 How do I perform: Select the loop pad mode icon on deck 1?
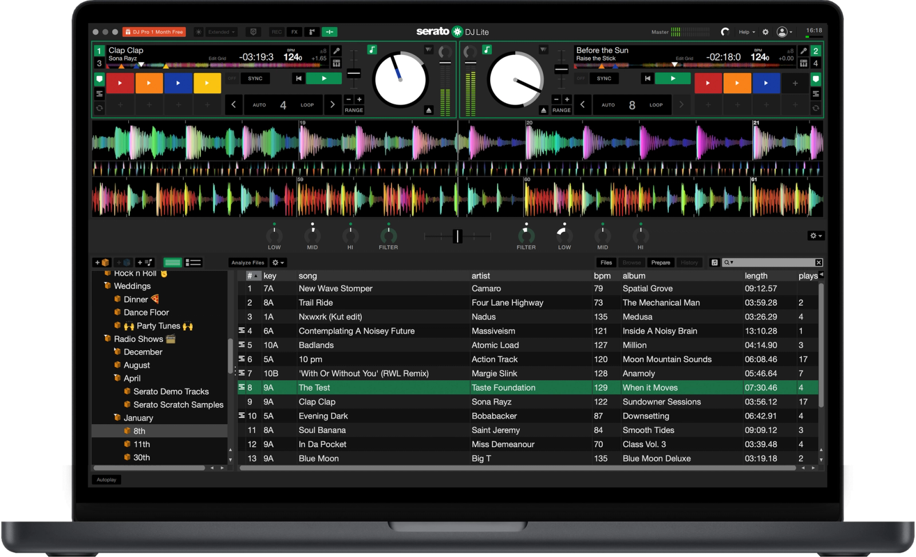tap(99, 93)
